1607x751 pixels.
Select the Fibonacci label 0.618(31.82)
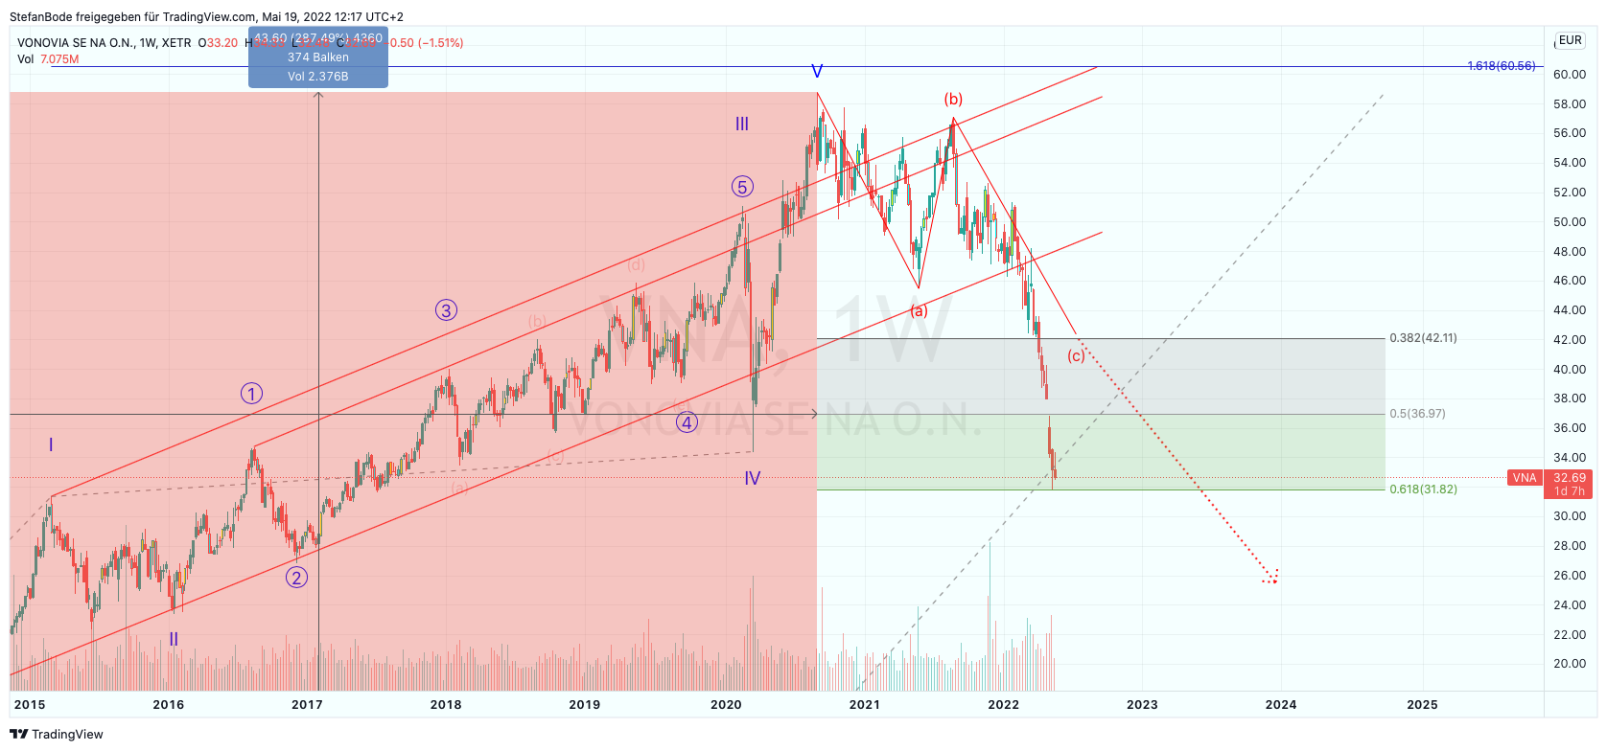coord(1423,489)
